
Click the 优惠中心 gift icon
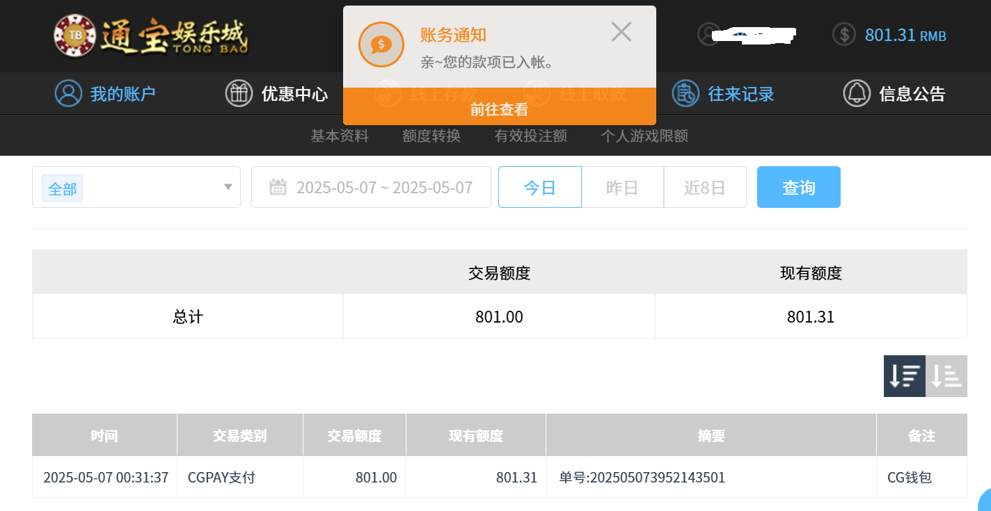tap(238, 93)
